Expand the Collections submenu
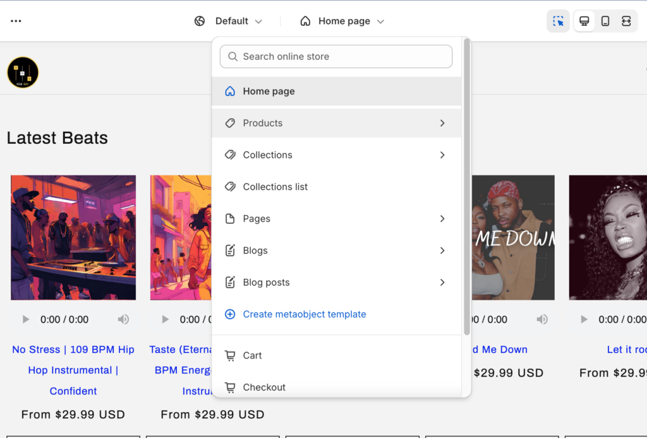Screen dimensions: 647x438 (x=442, y=155)
